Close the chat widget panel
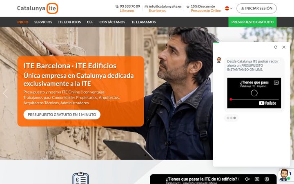This screenshot has width=294, height=184. coord(284,47)
